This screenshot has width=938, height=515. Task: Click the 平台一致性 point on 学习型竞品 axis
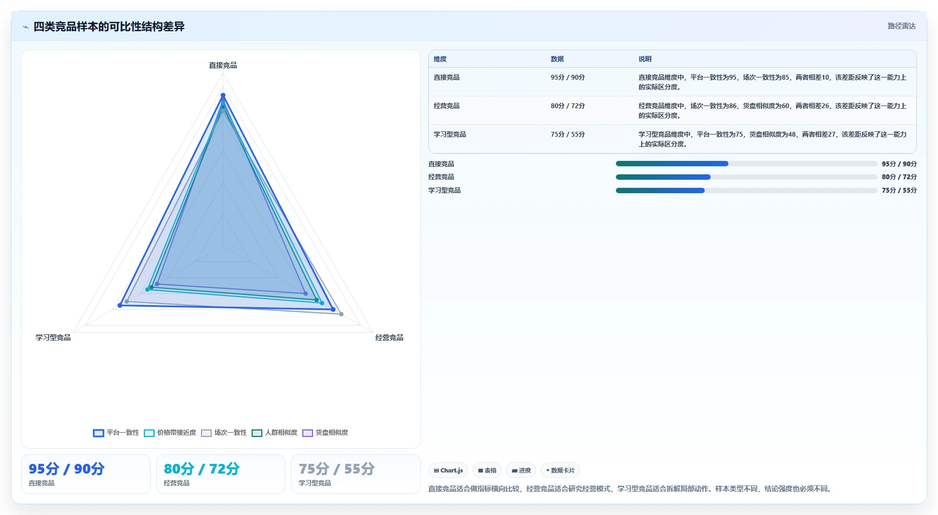point(120,306)
